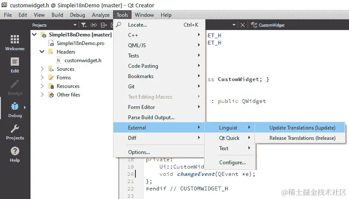Screen dimensions: 349x199
Task: Click CUSTOMWIDGET_H endif comment in editor
Action: tap(199, 189)
